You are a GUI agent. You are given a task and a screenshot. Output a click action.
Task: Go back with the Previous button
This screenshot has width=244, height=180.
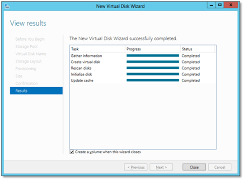click(136, 167)
